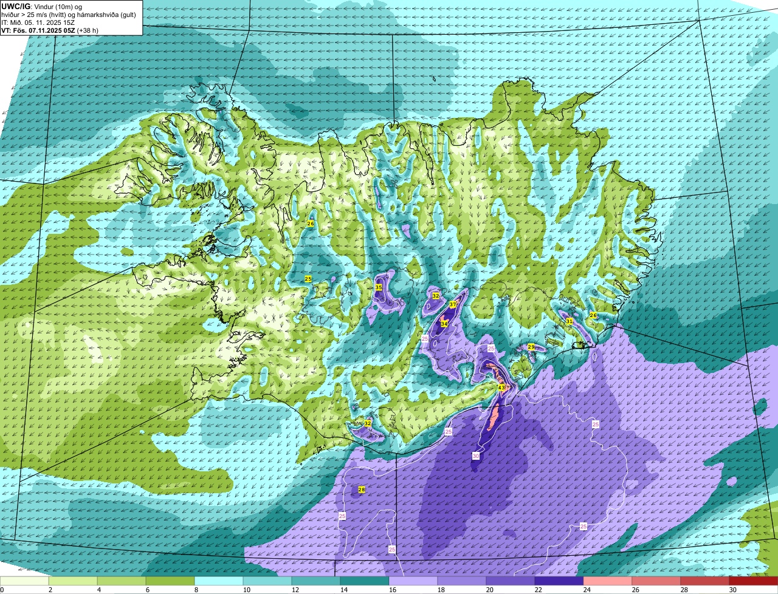
Task: Click the yellow gust label 35
Action: (378, 287)
